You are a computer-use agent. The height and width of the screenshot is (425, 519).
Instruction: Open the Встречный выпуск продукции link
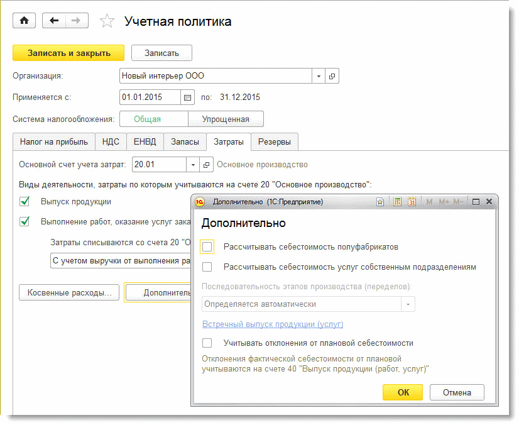tap(273, 324)
